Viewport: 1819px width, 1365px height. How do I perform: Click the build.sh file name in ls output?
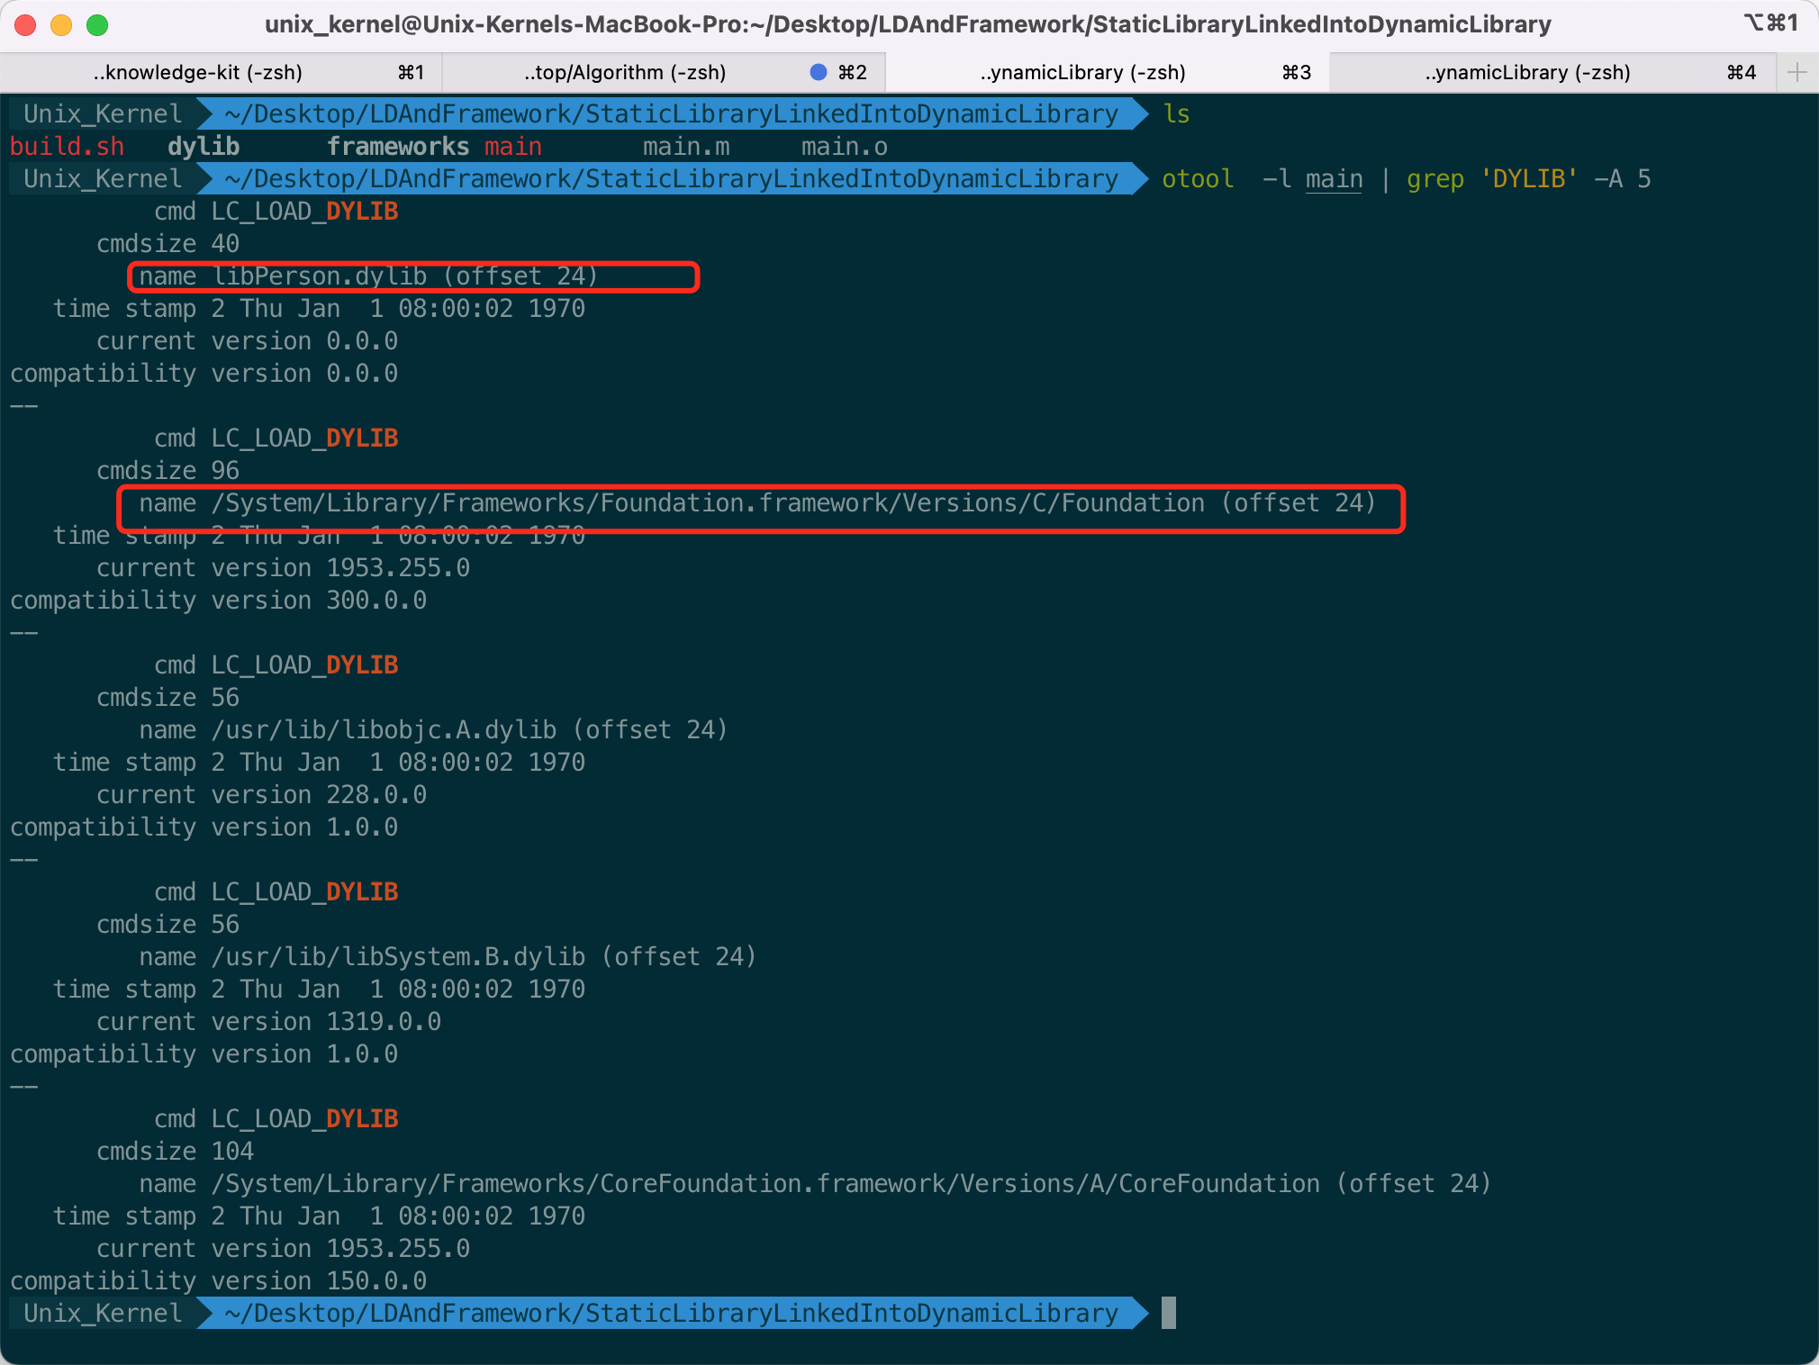point(68,147)
